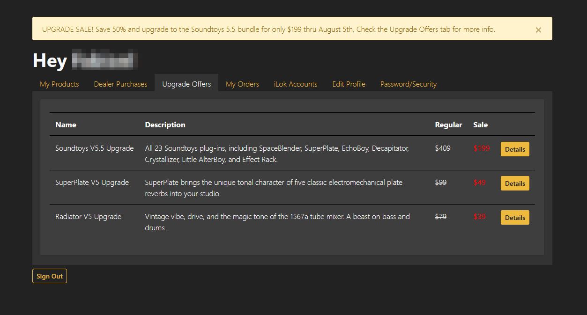Screen dimensions: 587x315
Task: Click the Radiator V5 Upgrade name
Action: pyautogui.click(x=88, y=217)
